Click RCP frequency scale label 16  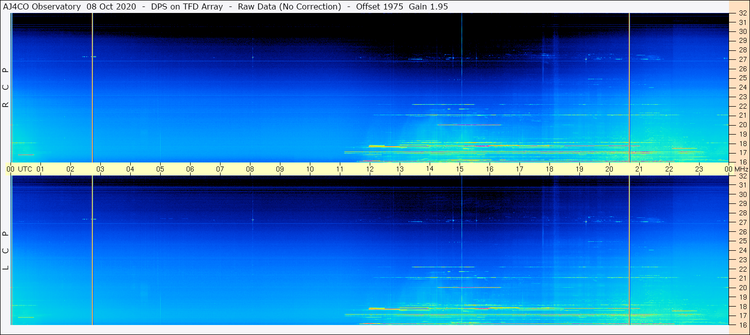[x=742, y=162]
